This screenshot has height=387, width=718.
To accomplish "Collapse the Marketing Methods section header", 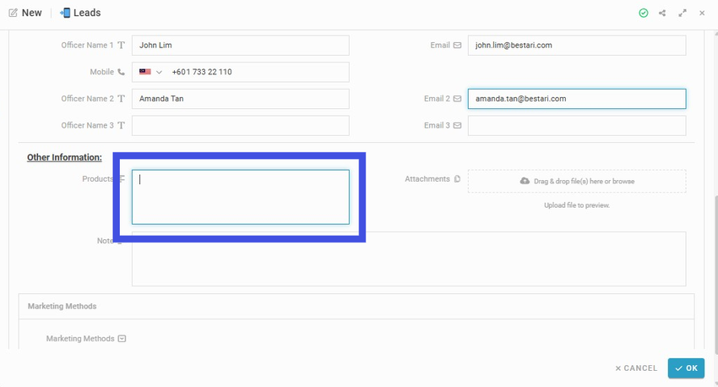I will pyautogui.click(x=356, y=306).
